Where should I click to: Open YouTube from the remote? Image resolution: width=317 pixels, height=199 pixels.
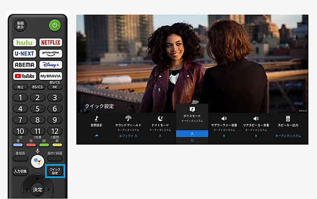pyautogui.click(x=24, y=76)
